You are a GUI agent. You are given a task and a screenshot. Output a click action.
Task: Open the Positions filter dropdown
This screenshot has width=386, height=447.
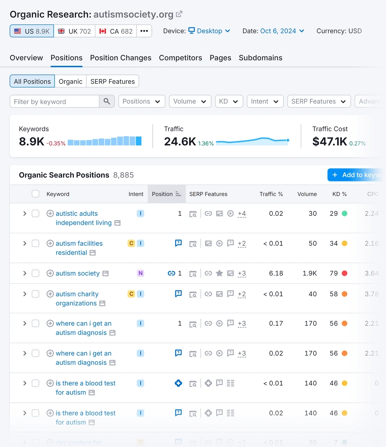pyautogui.click(x=142, y=101)
